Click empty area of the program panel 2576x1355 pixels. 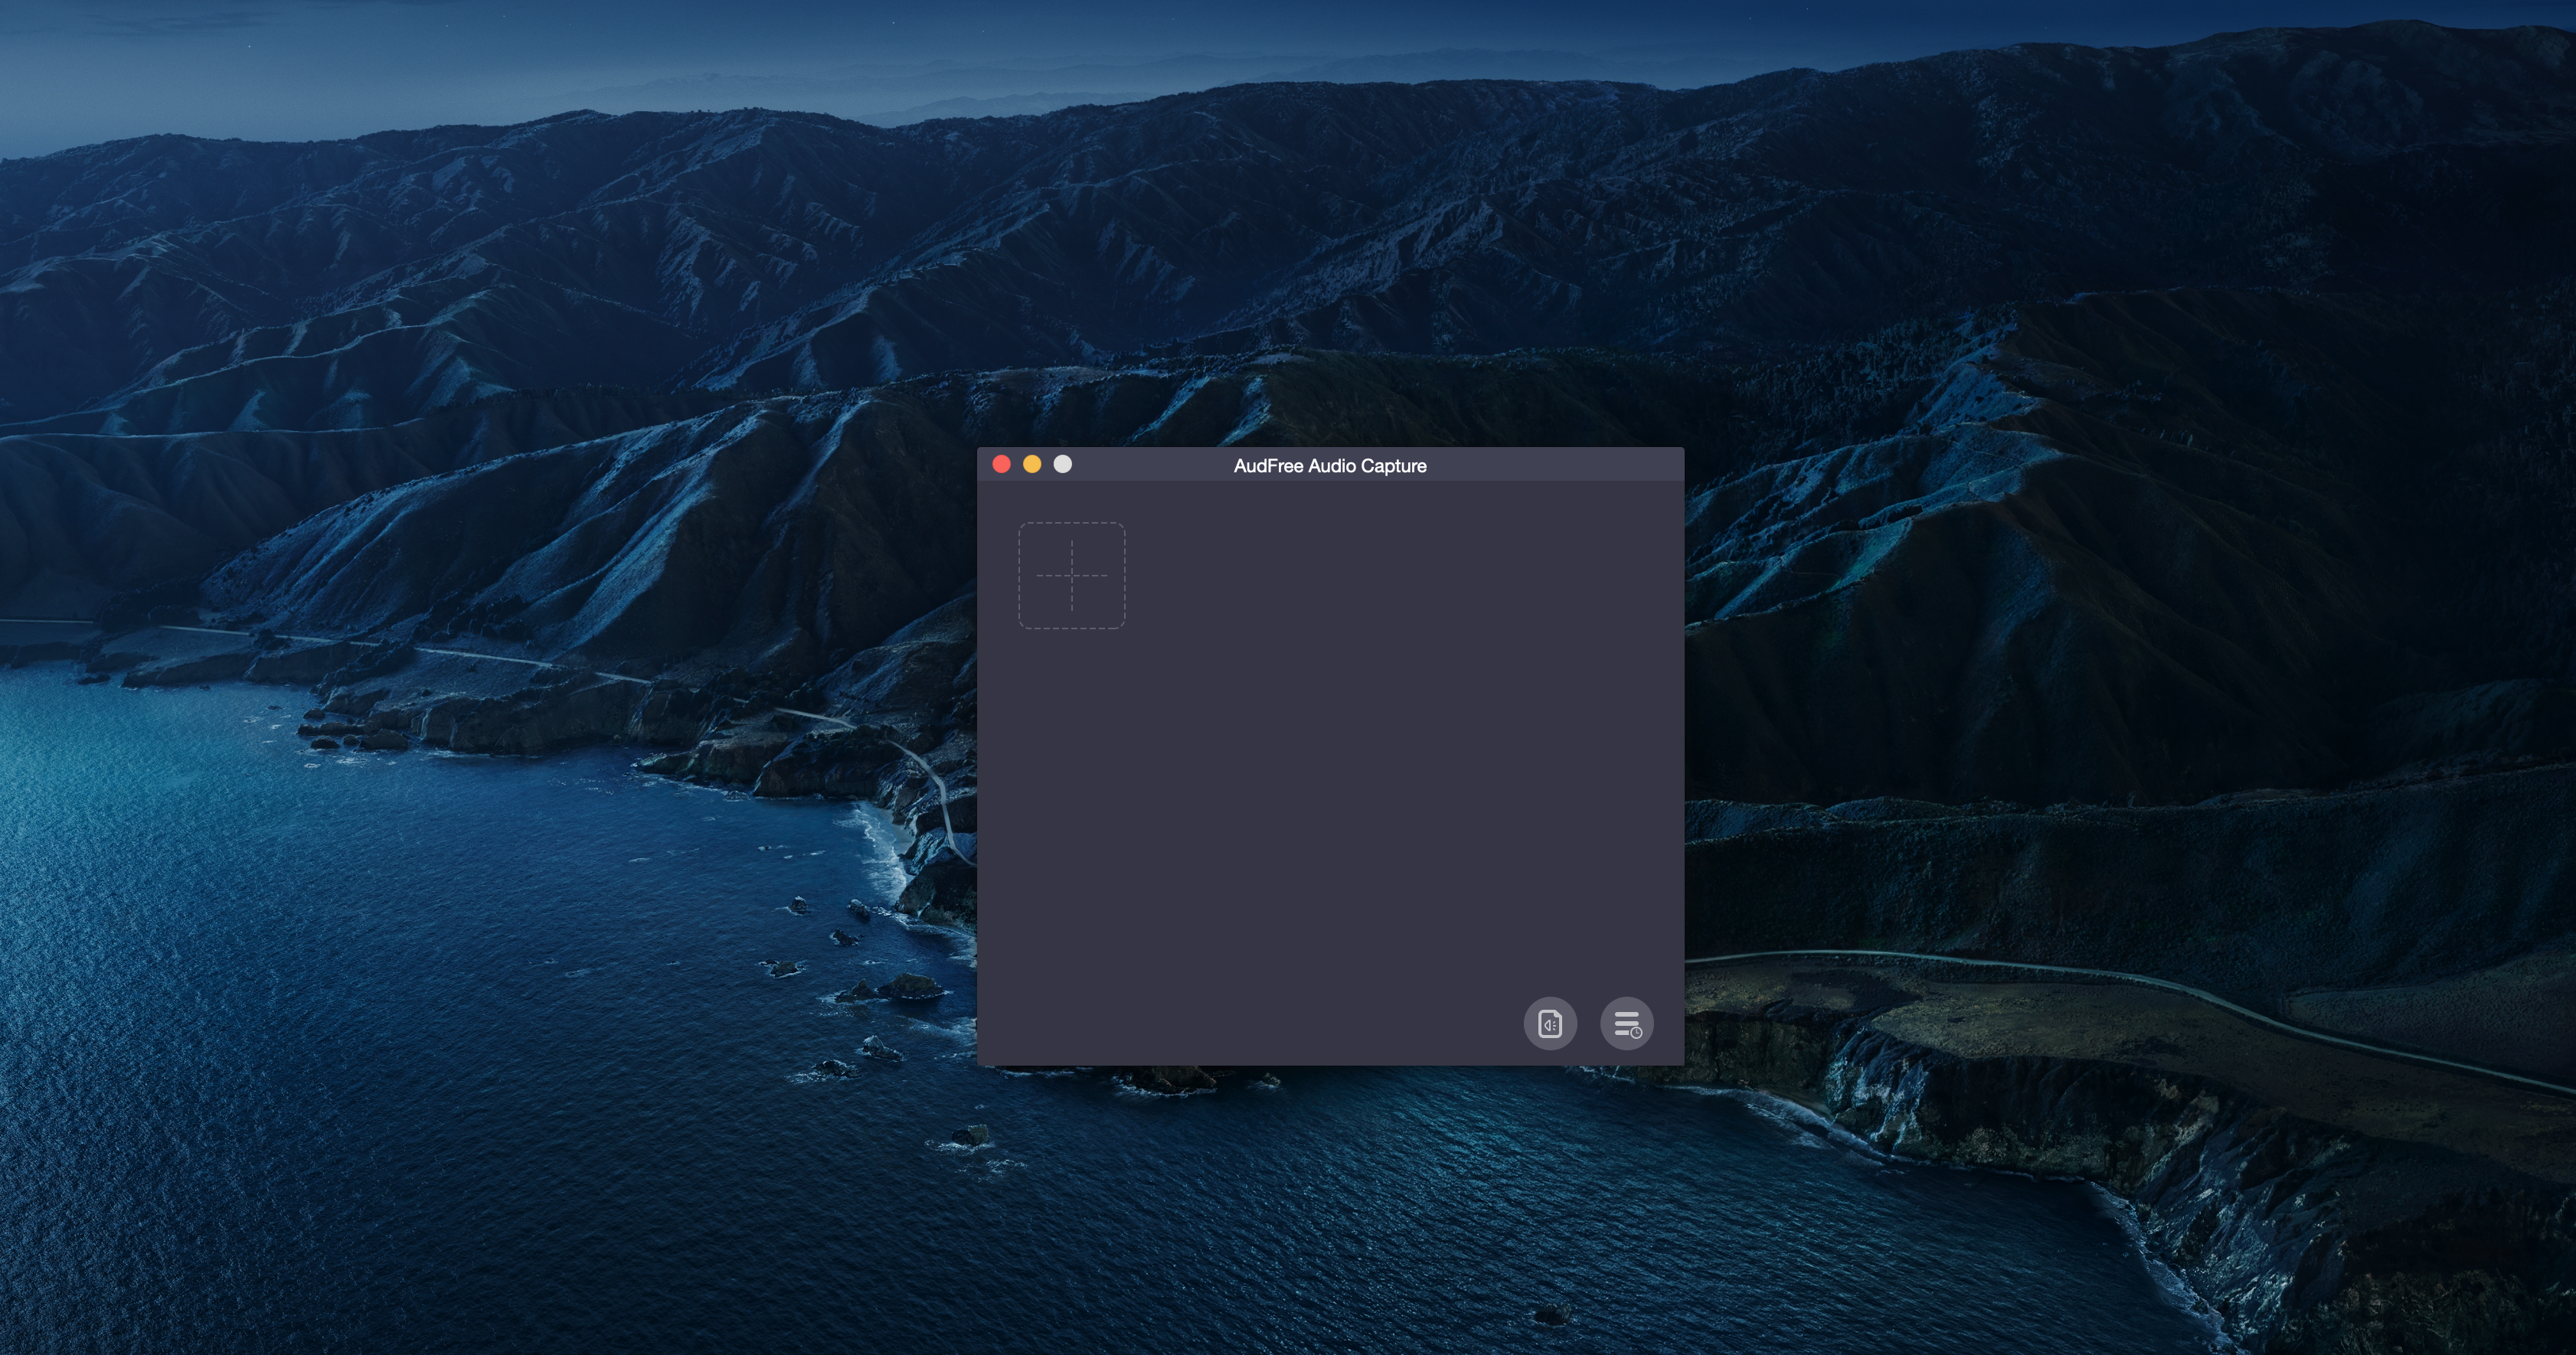[1330, 780]
